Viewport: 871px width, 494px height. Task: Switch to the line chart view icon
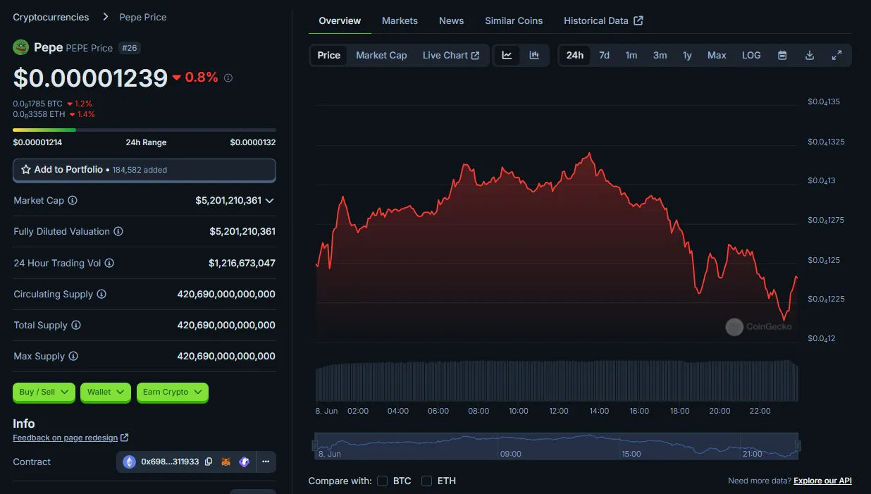tap(507, 55)
